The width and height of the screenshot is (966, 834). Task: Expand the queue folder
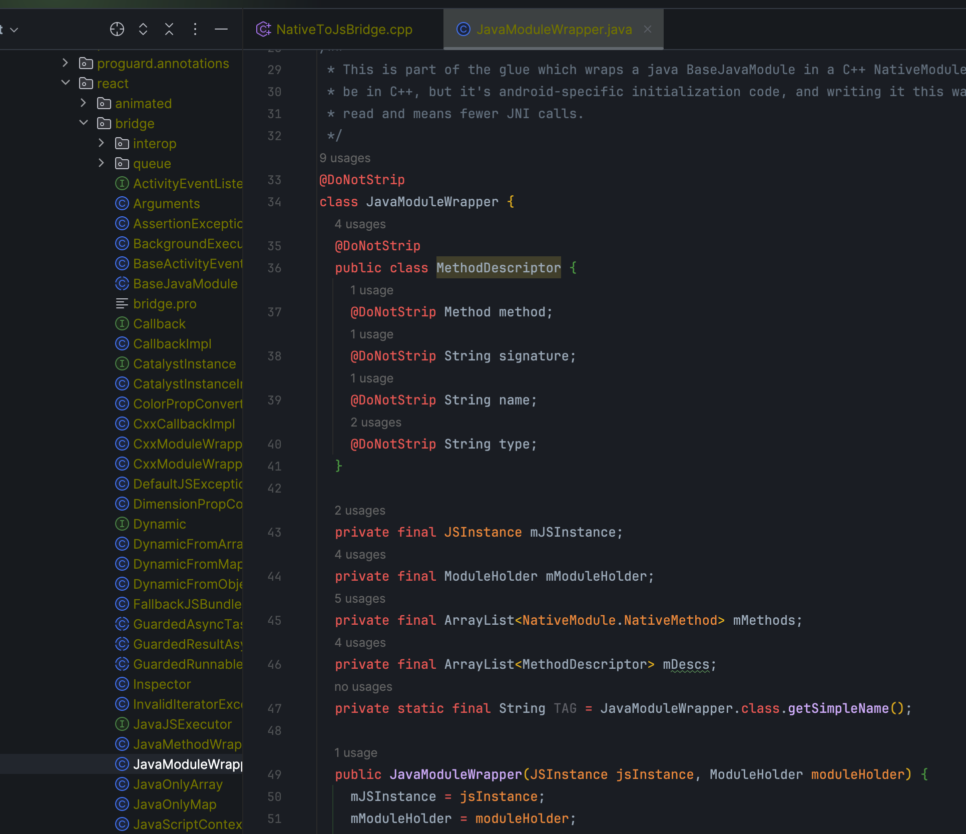pos(101,163)
